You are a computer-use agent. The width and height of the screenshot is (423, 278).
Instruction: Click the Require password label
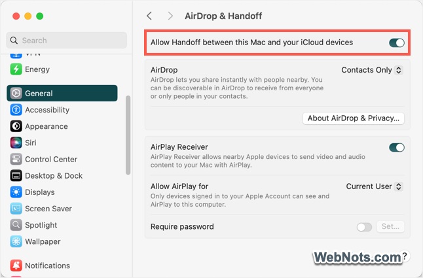pyautogui.click(x=182, y=226)
